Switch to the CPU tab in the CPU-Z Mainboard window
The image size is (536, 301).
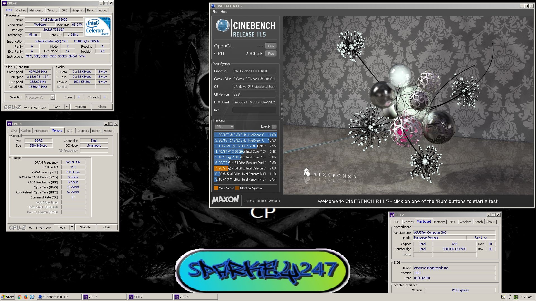396,222
